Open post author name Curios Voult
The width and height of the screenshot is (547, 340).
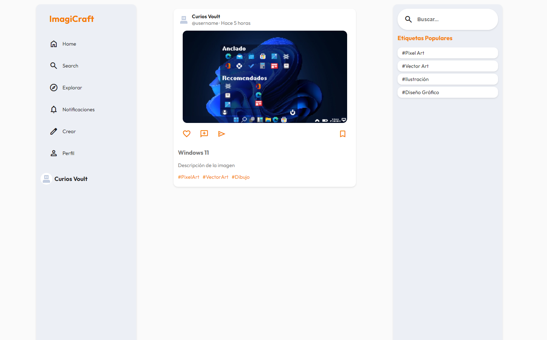[x=206, y=16]
